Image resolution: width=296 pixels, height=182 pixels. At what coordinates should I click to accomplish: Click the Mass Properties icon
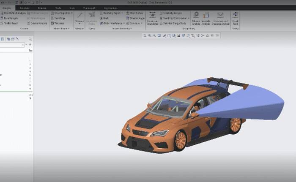pos(52,13)
